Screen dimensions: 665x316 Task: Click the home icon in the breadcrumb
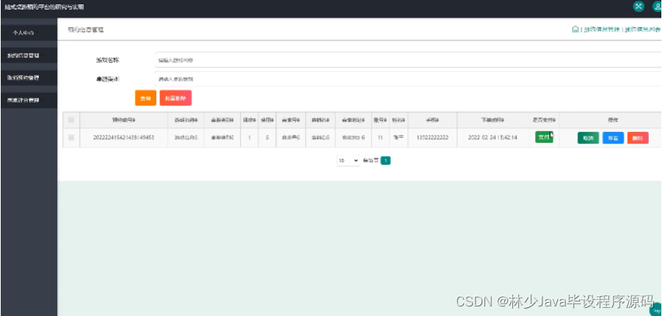575,29
